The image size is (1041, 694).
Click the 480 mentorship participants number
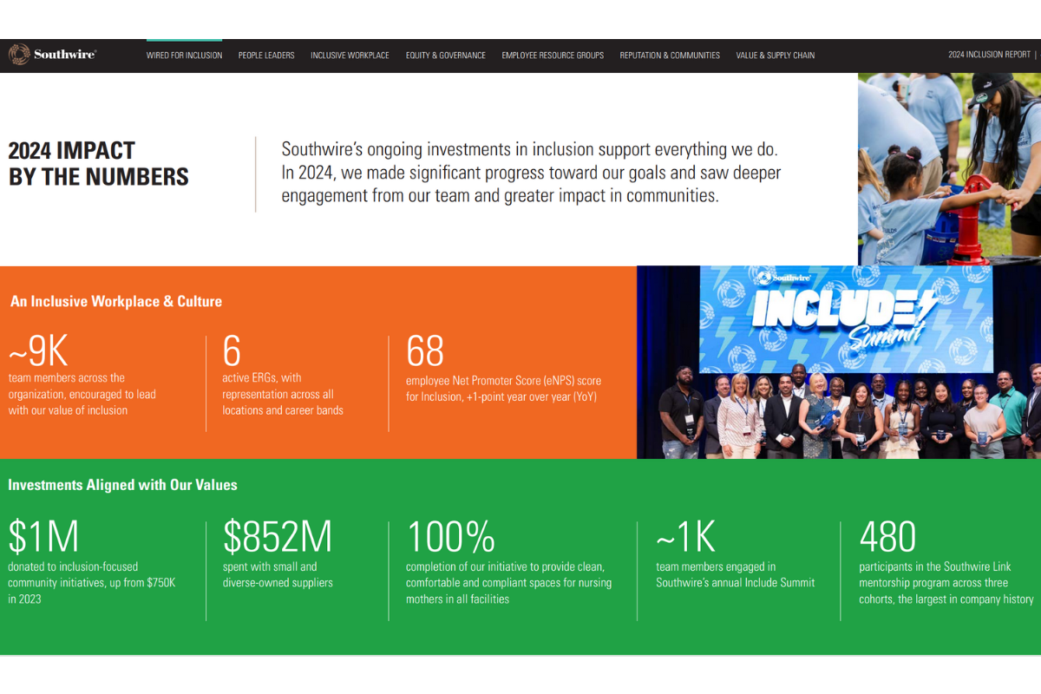point(887,537)
